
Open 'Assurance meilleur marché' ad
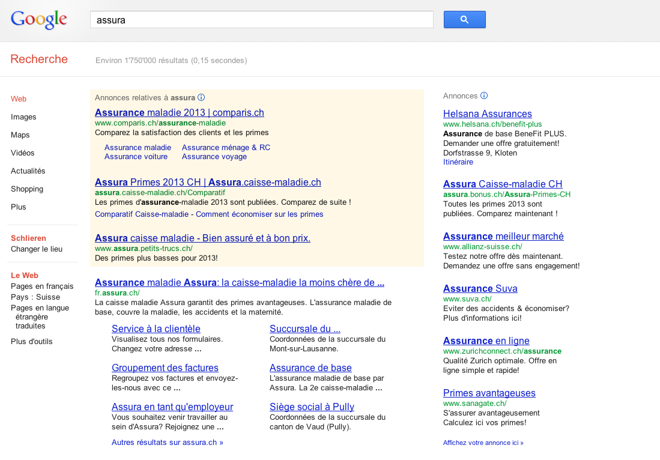[503, 236]
